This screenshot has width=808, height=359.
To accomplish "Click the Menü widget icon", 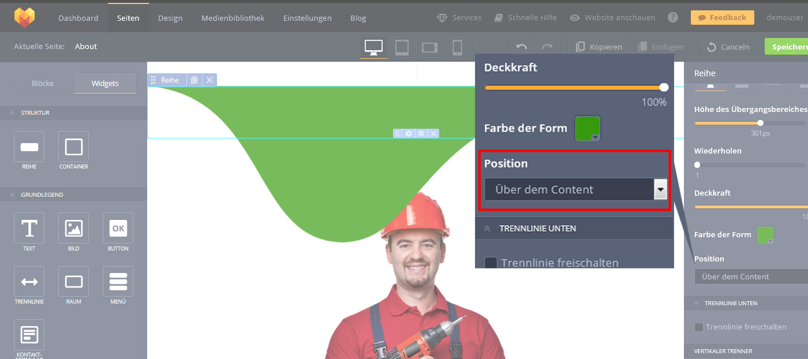I will point(118,281).
